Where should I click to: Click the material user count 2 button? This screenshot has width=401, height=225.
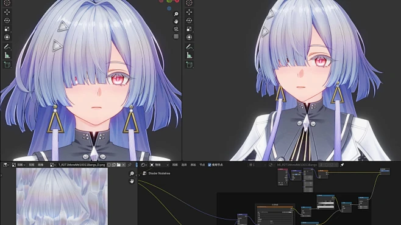(321, 165)
